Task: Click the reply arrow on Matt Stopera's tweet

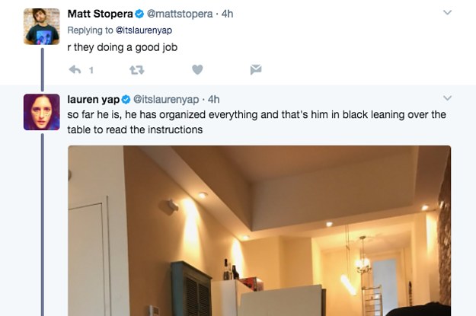Action: click(75, 70)
